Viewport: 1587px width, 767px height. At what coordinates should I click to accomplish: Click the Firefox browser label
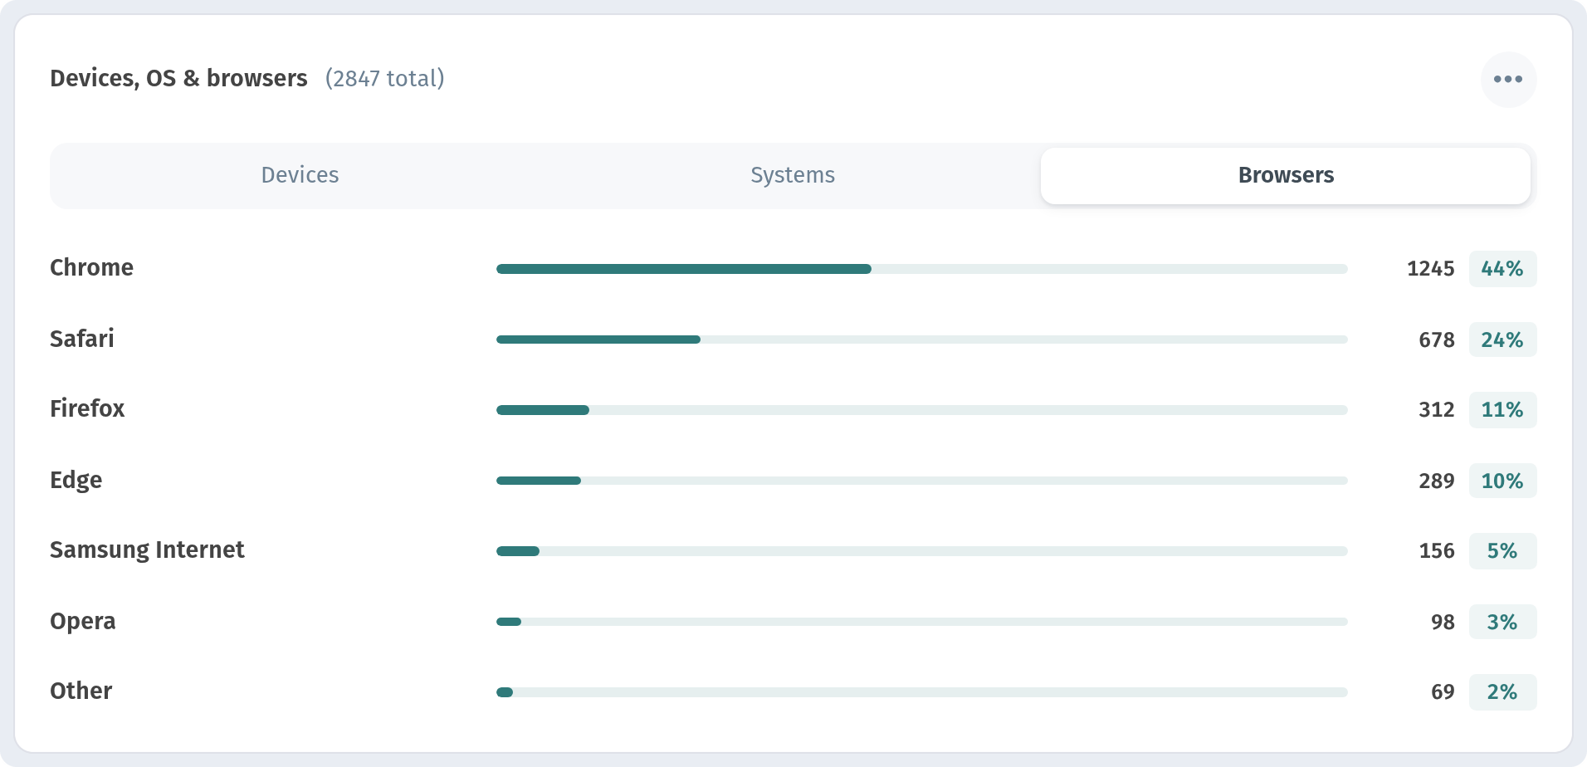(87, 408)
